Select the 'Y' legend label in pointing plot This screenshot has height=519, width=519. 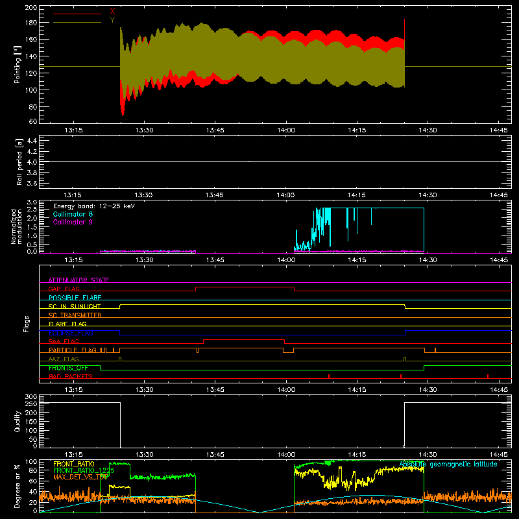112,20
